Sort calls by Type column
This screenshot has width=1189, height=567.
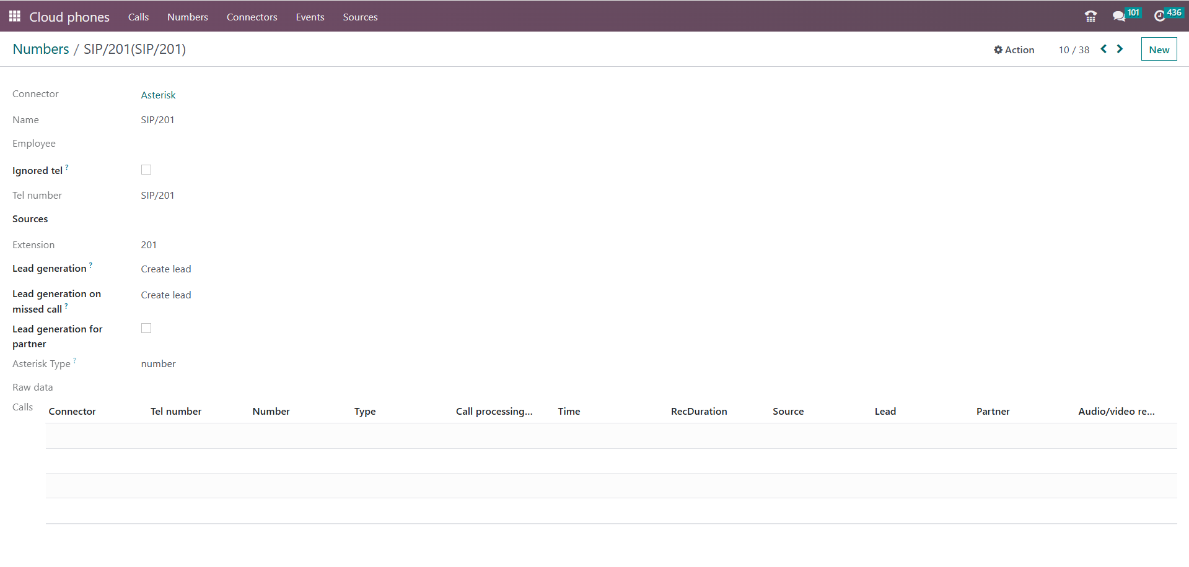[x=365, y=411]
